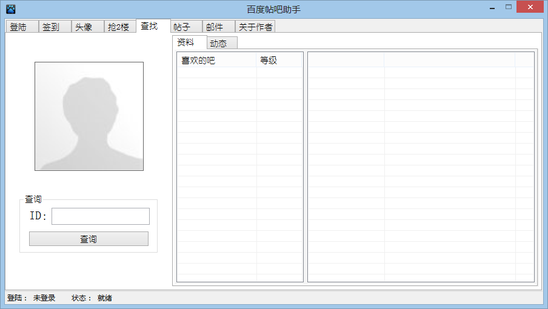Open the 邮件 tab
This screenshot has width=548, height=309.
click(x=219, y=27)
